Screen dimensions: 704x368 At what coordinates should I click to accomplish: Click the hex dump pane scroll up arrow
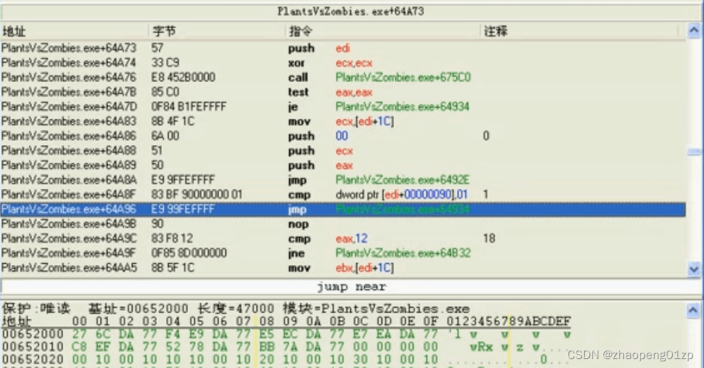tap(693, 310)
